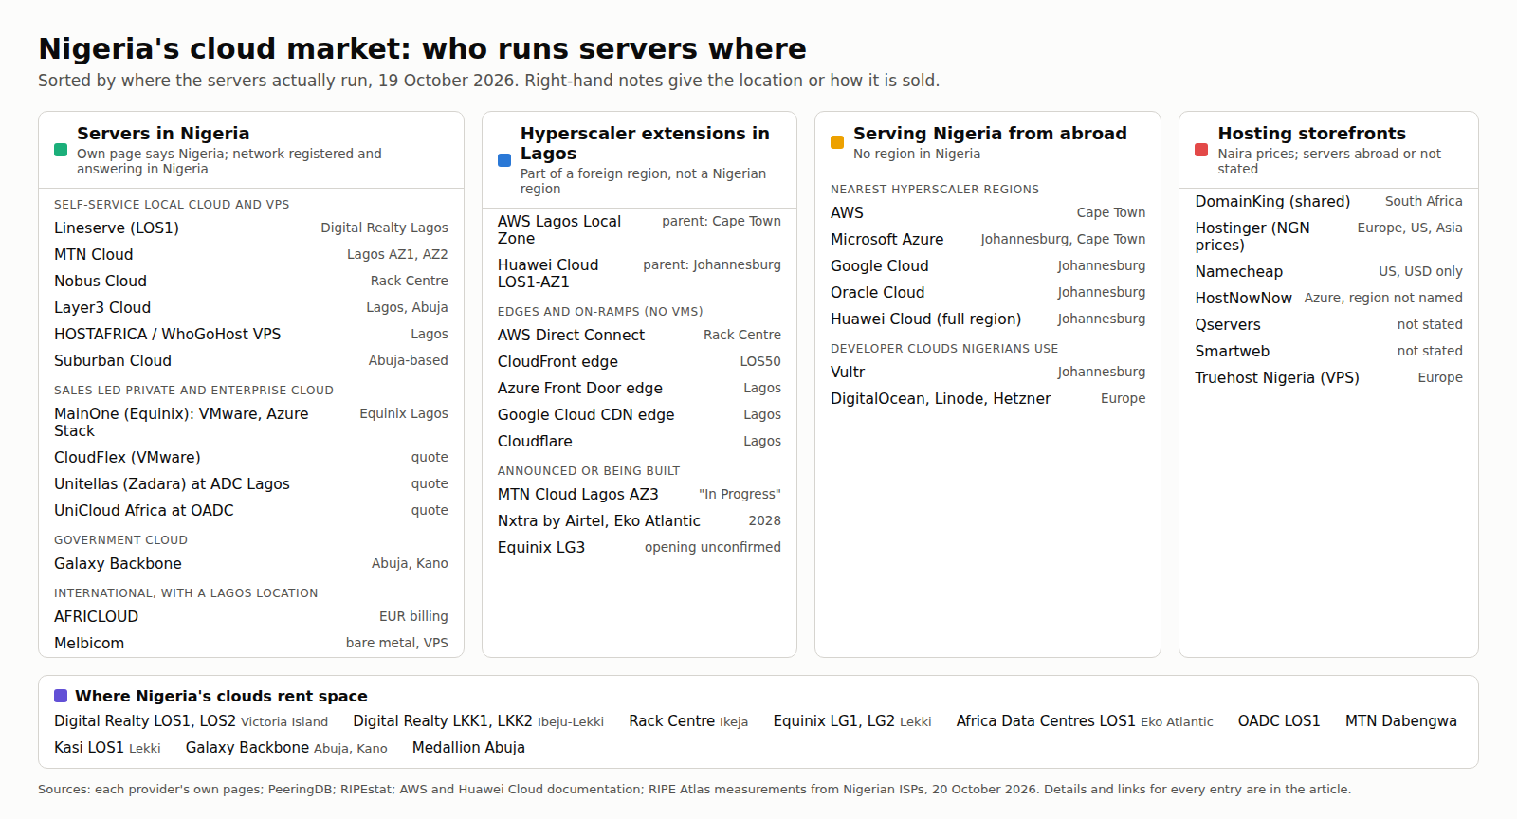Select the Namecheap row

pos(1328,271)
